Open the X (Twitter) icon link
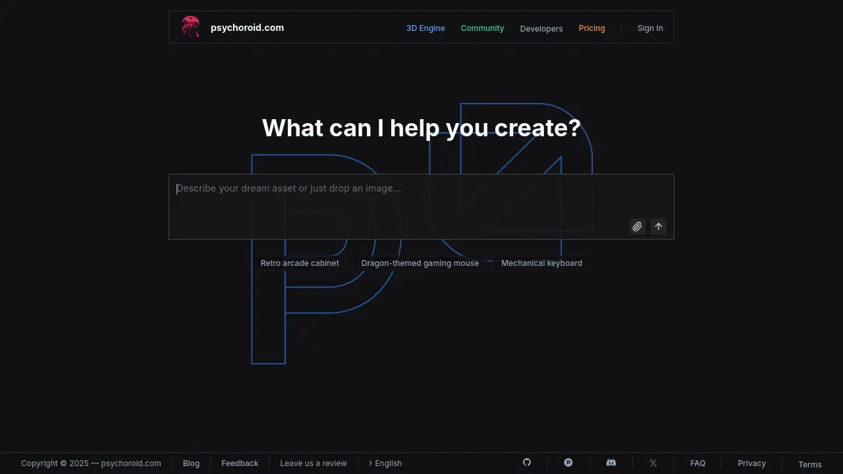843x474 pixels. (653, 463)
